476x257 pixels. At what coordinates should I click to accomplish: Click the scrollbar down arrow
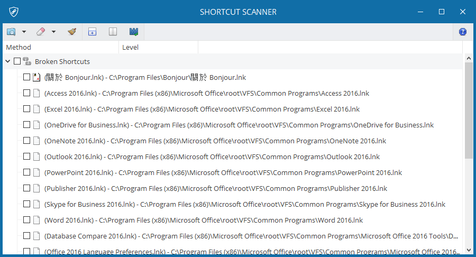(469, 250)
